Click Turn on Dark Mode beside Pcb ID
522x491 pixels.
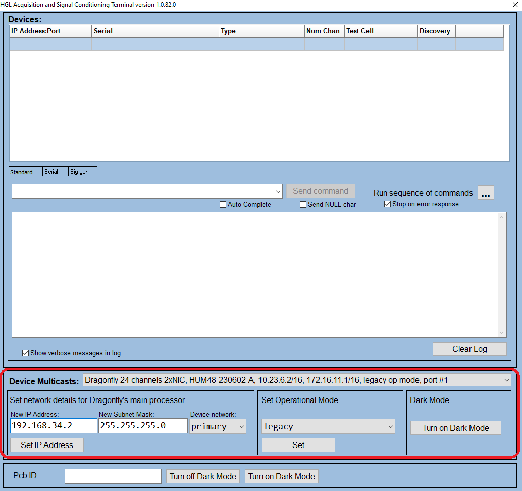282,476
